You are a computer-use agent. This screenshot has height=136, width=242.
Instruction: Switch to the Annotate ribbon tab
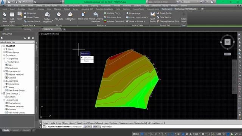21,9
